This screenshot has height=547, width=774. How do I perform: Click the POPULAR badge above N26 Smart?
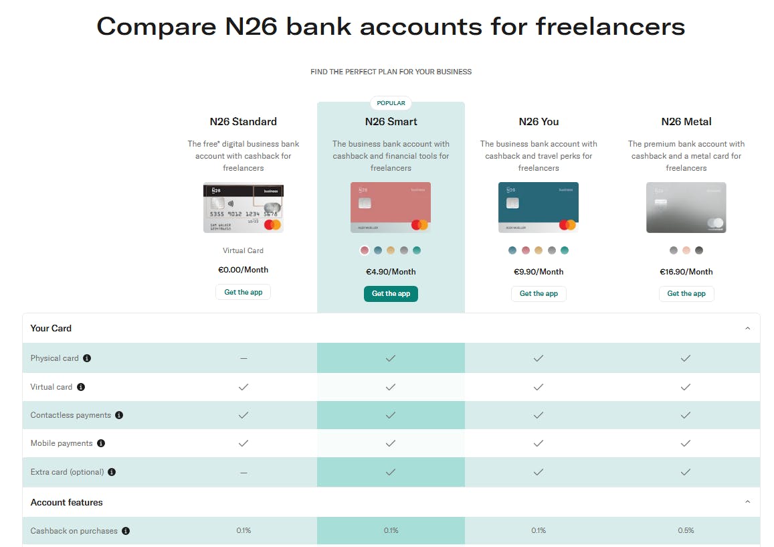pyautogui.click(x=391, y=103)
